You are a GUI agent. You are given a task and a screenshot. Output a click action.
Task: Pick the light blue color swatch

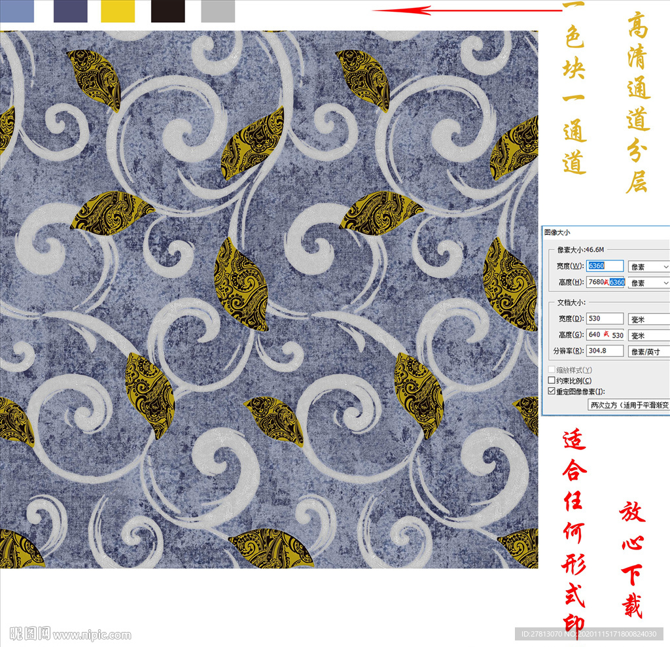click(x=17, y=11)
